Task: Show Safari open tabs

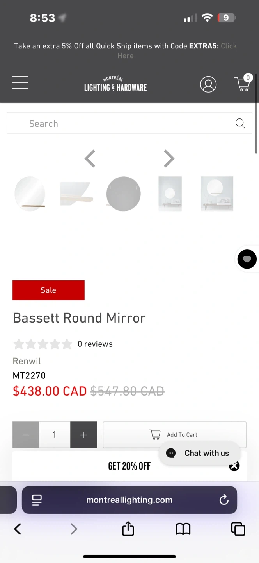Action: [x=238, y=529]
